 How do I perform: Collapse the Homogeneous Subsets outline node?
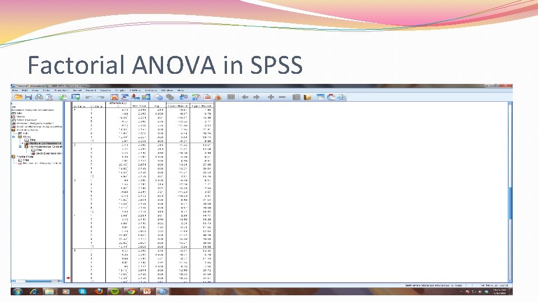tap(20, 147)
